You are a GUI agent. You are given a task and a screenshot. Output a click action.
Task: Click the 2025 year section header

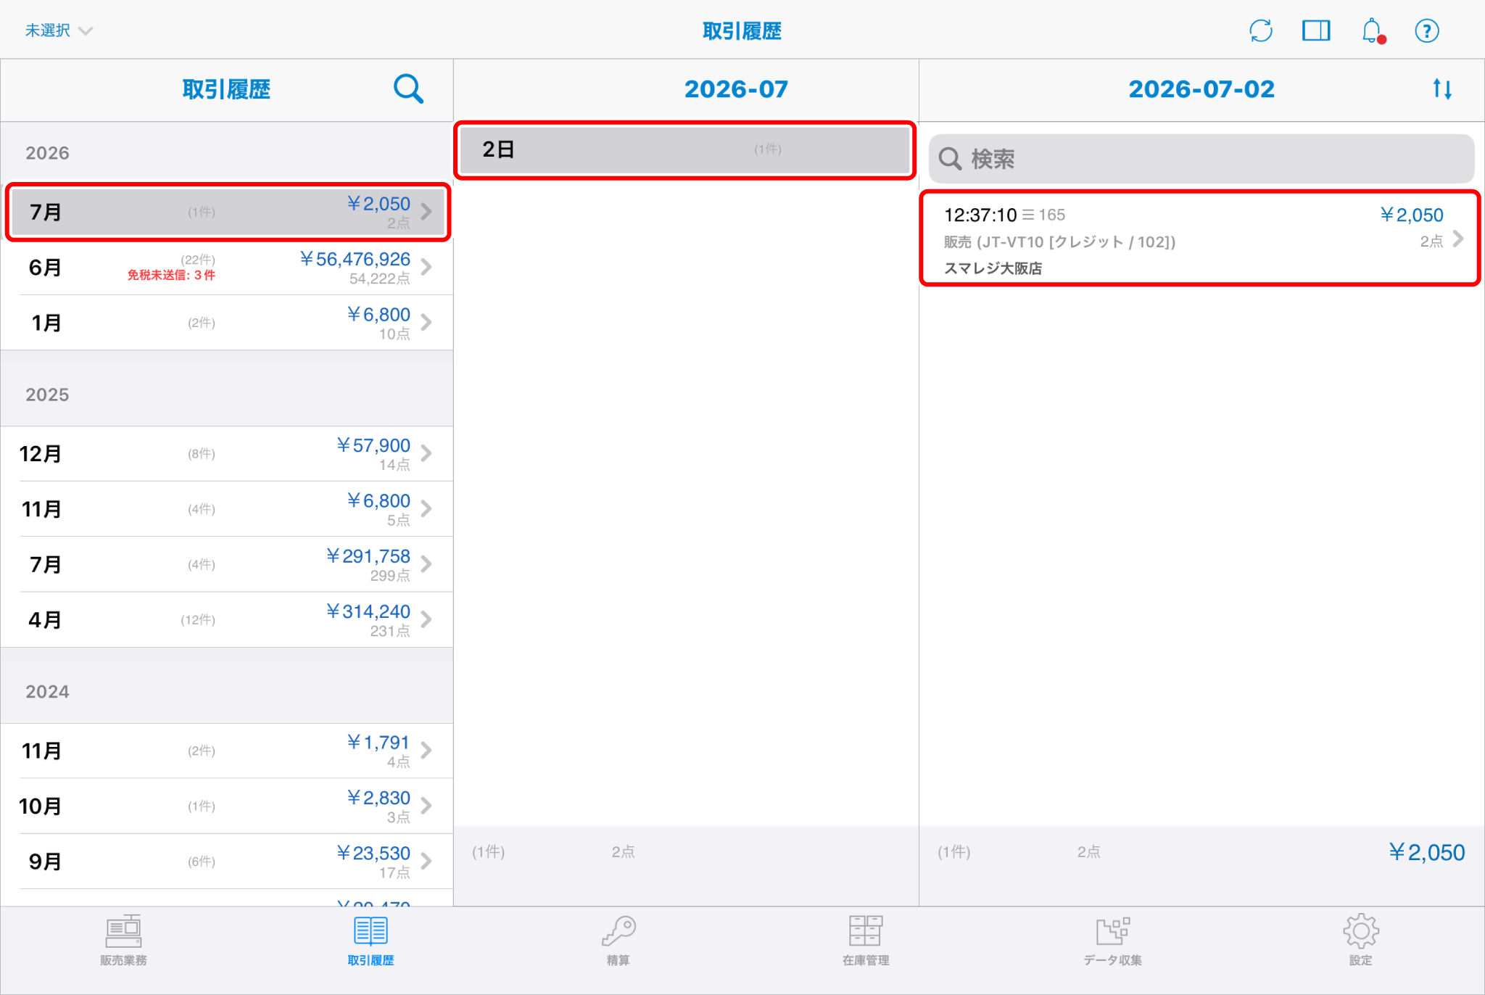[47, 395]
